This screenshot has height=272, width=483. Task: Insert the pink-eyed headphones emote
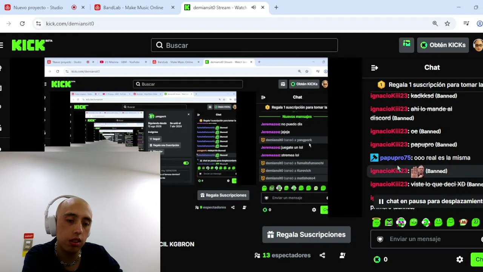[x=401, y=223]
